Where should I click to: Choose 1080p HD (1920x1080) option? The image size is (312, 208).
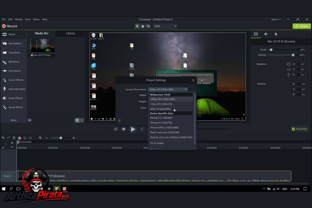point(171,99)
